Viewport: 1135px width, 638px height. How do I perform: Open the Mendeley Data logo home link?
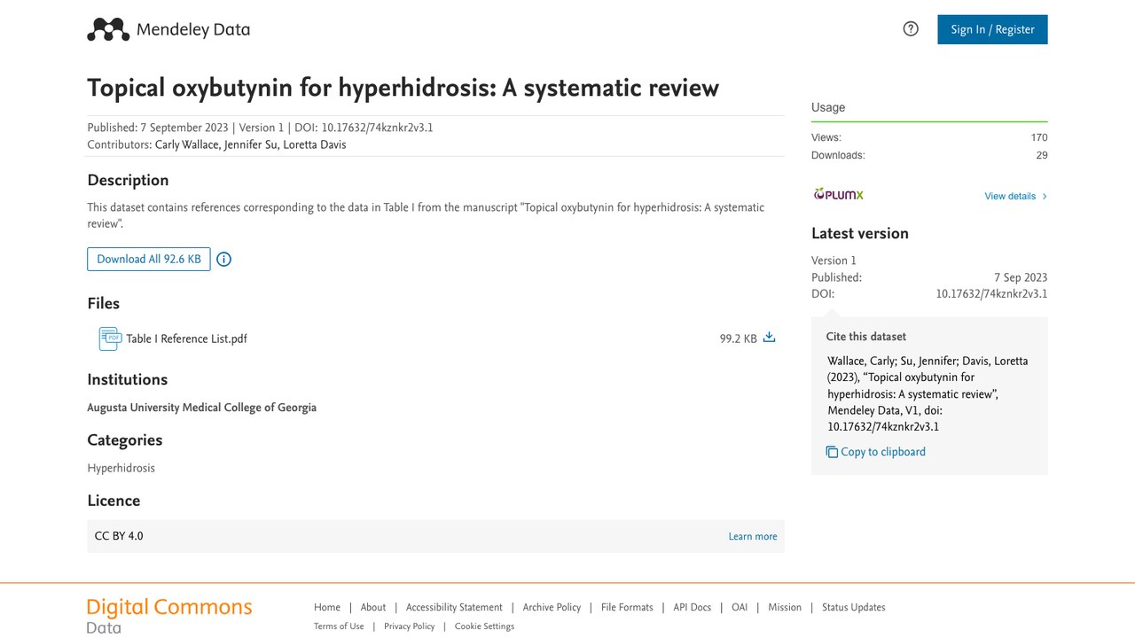[168, 29]
